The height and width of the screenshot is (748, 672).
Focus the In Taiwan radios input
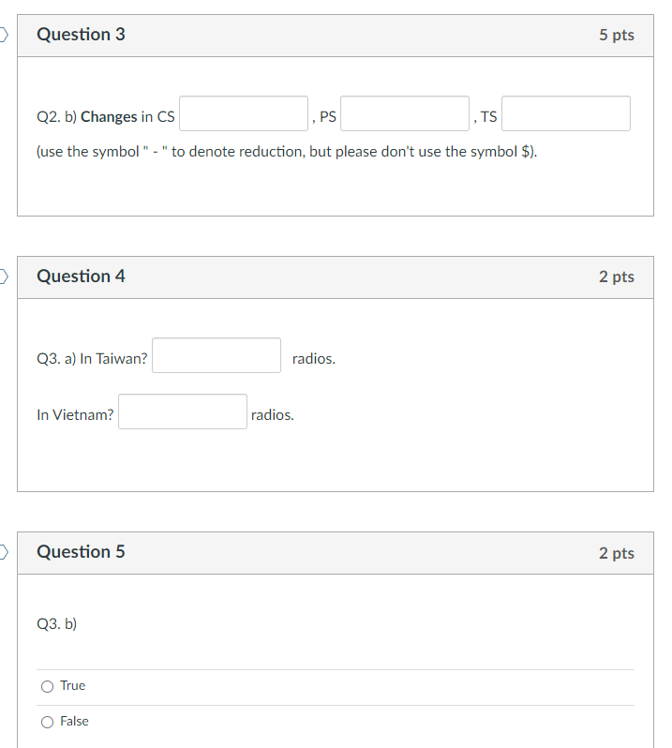[x=217, y=355]
